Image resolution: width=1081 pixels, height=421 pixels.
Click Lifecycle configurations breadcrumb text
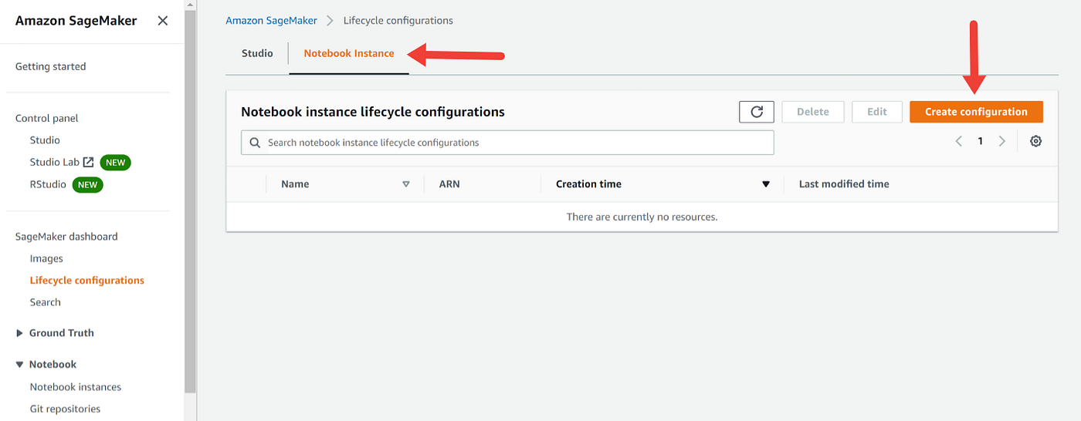[x=398, y=20]
